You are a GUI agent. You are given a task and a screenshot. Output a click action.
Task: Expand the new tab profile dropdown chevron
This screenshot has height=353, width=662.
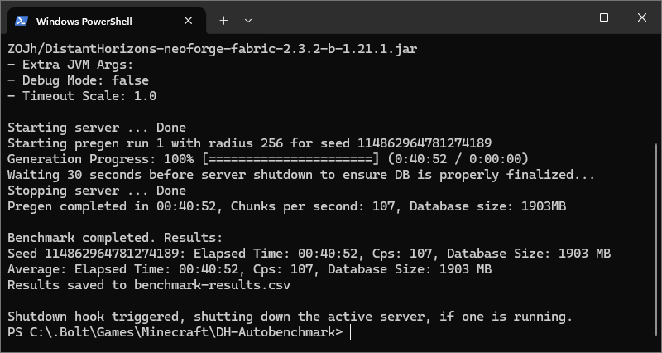tap(248, 20)
